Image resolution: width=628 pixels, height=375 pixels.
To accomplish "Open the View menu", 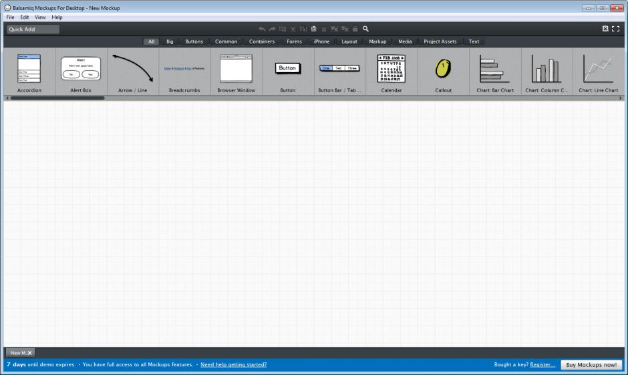I will 40,17.
